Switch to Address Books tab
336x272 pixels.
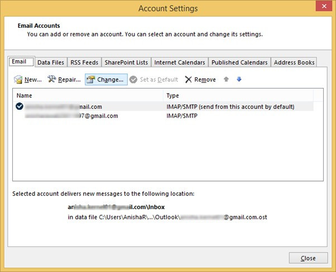[x=294, y=62]
